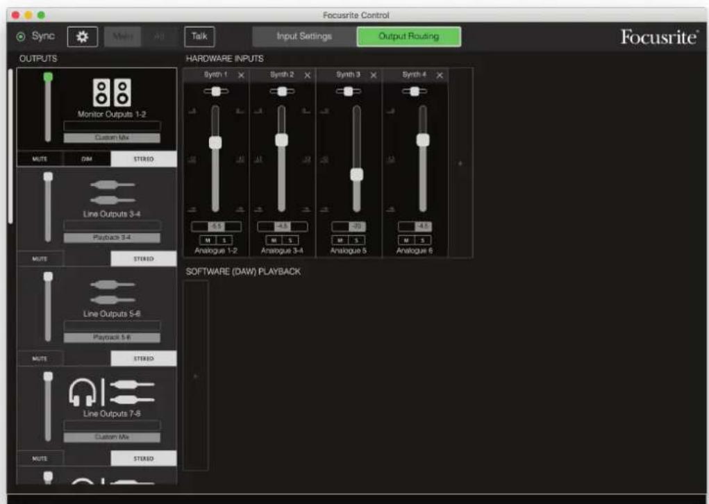Click the greyed Main button beside the gear
Image resolution: width=709 pixels, height=504 pixels.
coord(122,37)
